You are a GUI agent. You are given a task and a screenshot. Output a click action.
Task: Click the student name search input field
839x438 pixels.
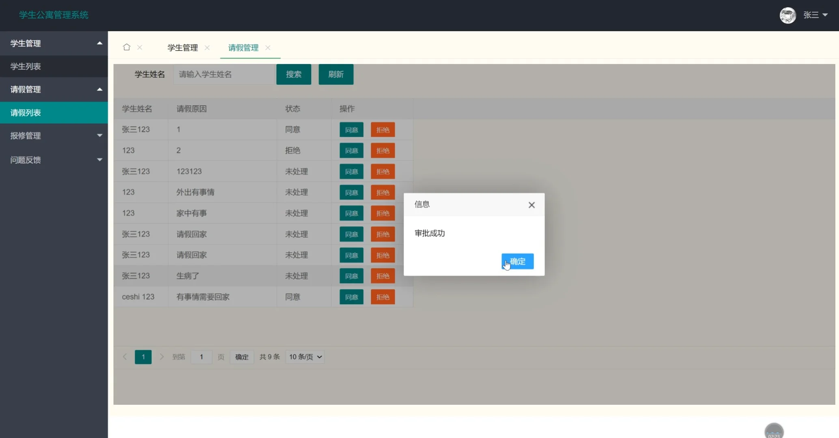pyautogui.click(x=224, y=74)
